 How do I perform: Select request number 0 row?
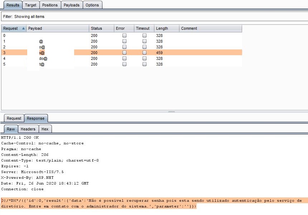pyautogui.click(x=122, y=35)
